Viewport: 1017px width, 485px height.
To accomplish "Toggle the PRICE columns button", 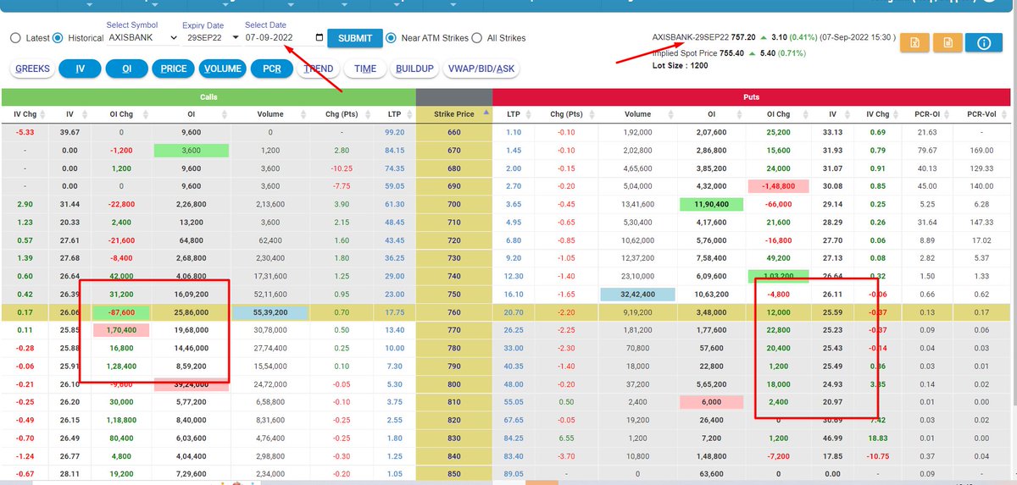I will coord(174,69).
